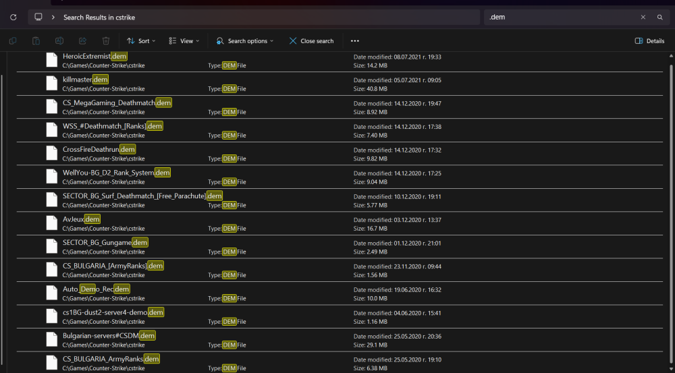The height and width of the screenshot is (373, 675).
Task: Click 'Type: DEM File' in CrossFireDeathrun row
Action: click(227, 159)
